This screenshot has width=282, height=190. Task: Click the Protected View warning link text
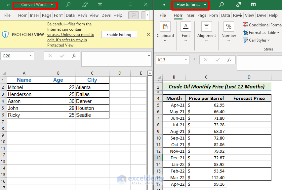70,35
